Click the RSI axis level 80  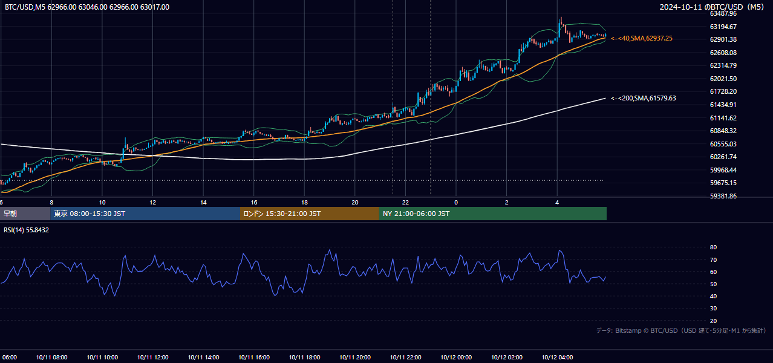coord(713,247)
